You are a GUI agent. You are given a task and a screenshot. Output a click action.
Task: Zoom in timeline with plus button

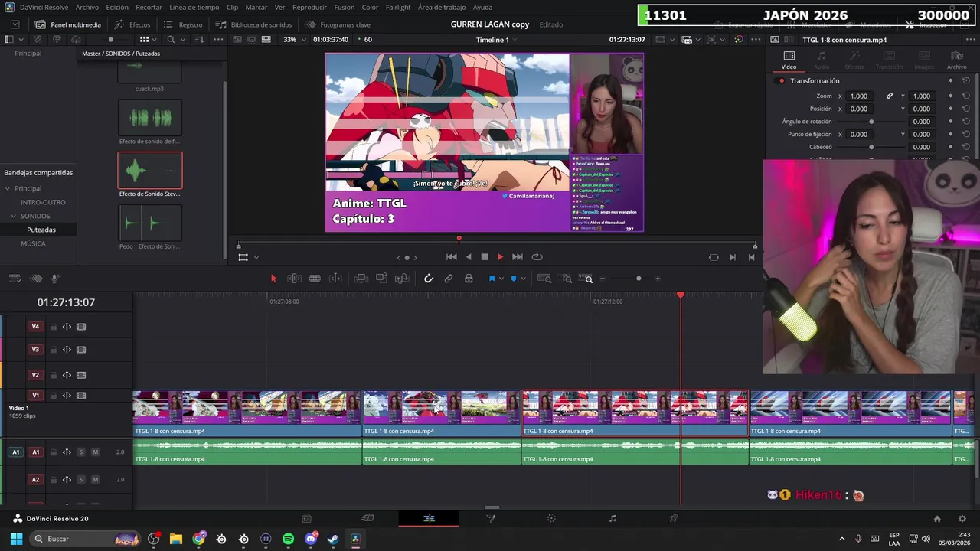point(658,279)
